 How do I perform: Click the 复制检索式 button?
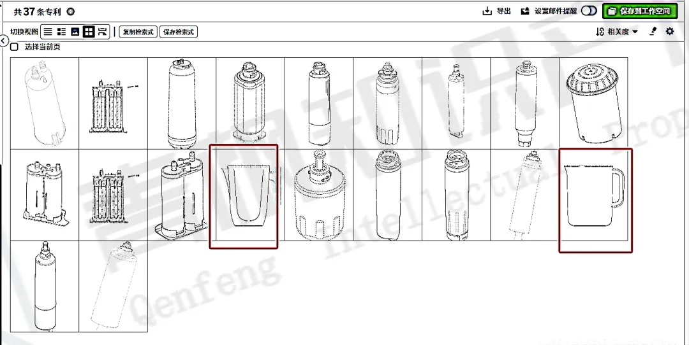tap(138, 32)
